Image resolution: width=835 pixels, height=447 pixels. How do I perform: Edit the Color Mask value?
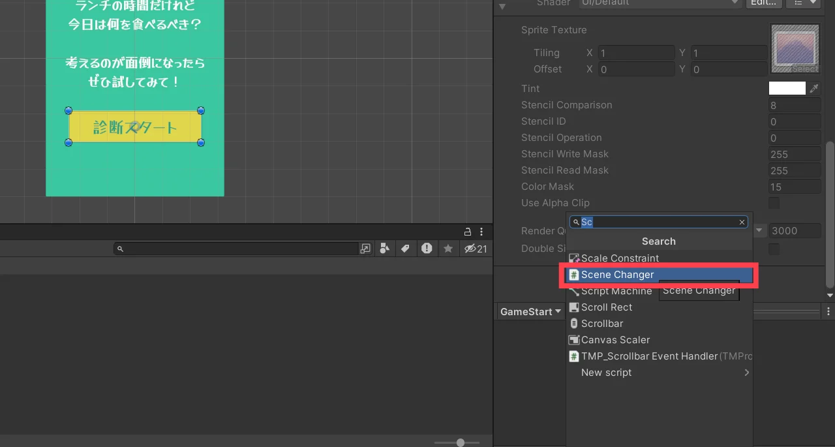pyautogui.click(x=795, y=187)
